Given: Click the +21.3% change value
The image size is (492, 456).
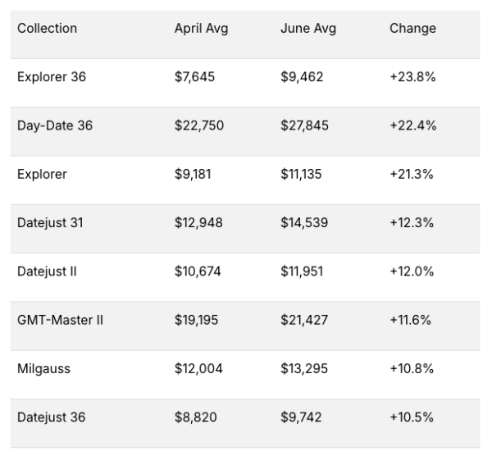Looking at the screenshot, I should [x=412, y=174].
